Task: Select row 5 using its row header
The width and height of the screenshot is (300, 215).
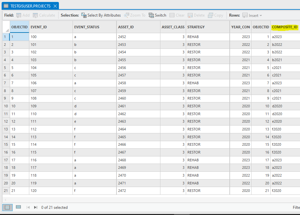Action: click(6, 67)
